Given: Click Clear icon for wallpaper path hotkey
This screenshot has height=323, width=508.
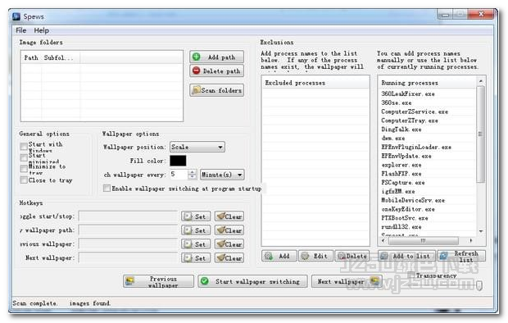Looking at the screenshot, I should click(x=220, y=230).
